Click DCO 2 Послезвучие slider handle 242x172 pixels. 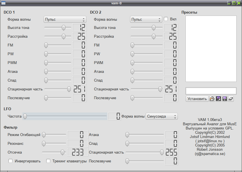132,98
